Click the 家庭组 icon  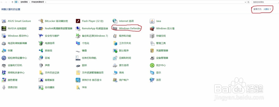pos(41,50)
